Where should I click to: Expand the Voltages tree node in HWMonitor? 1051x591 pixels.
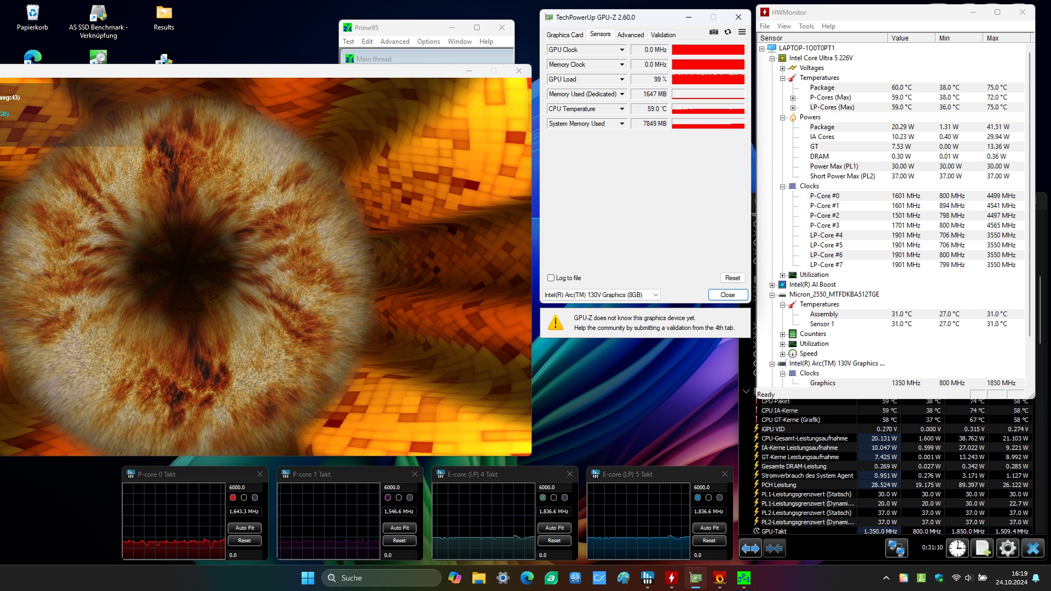[783, 68]
